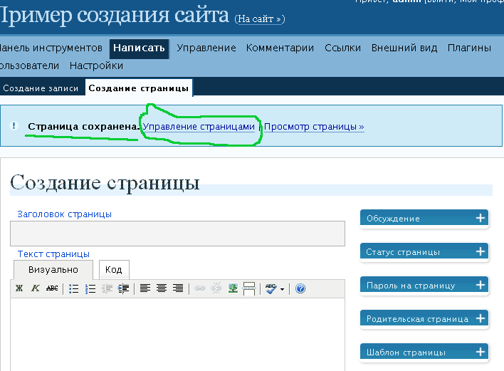The width and height of the screenshot is (504, 371).
Task: Apply bold formatting with Ж icon
Action: coord(19,288)
